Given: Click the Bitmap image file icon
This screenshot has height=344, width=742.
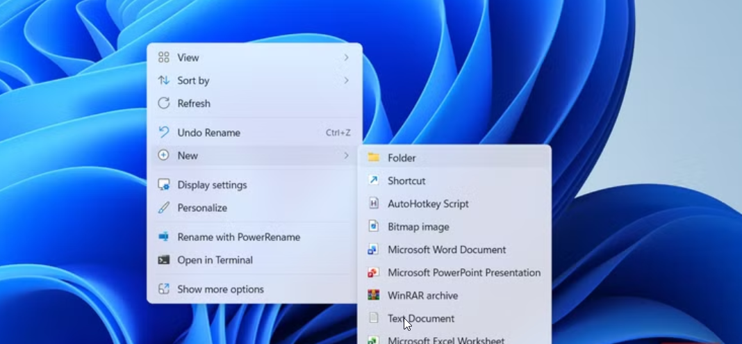Looking at the screenshot, I should point(374,227).
